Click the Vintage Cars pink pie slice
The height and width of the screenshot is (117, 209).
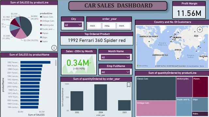click(x=21, y=34)
